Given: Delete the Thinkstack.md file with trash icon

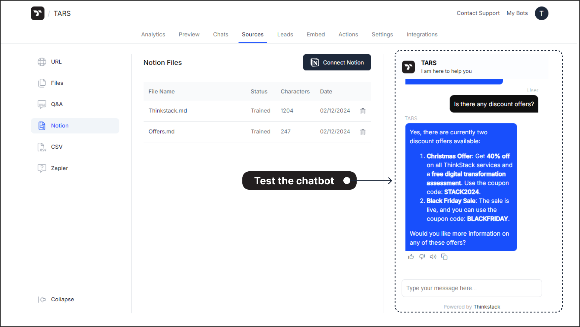Looking at the screenshot, I should 363,111.
